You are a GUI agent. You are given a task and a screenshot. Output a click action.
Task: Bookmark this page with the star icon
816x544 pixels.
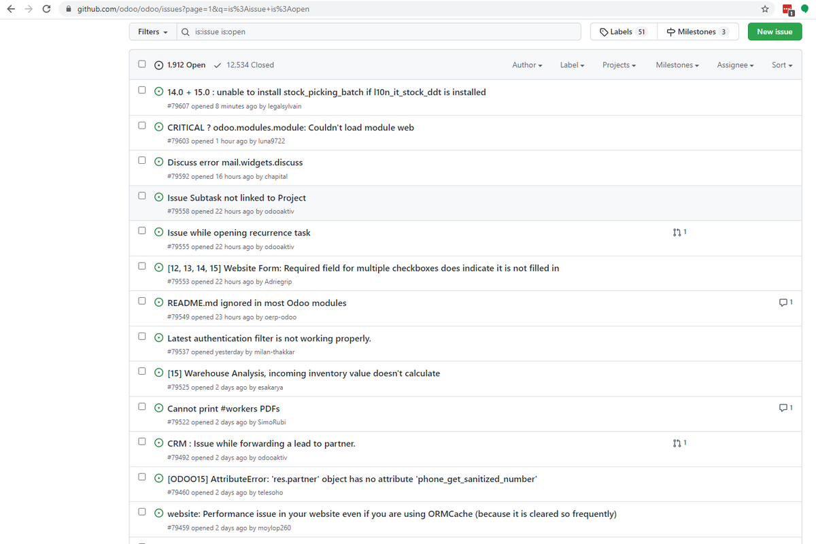[x=765, y=10]
